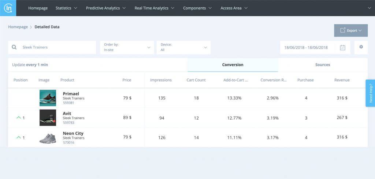The width and height of the screenshot is (375, 179).
Task: Open the Export dropdown button
Action: 350,31
